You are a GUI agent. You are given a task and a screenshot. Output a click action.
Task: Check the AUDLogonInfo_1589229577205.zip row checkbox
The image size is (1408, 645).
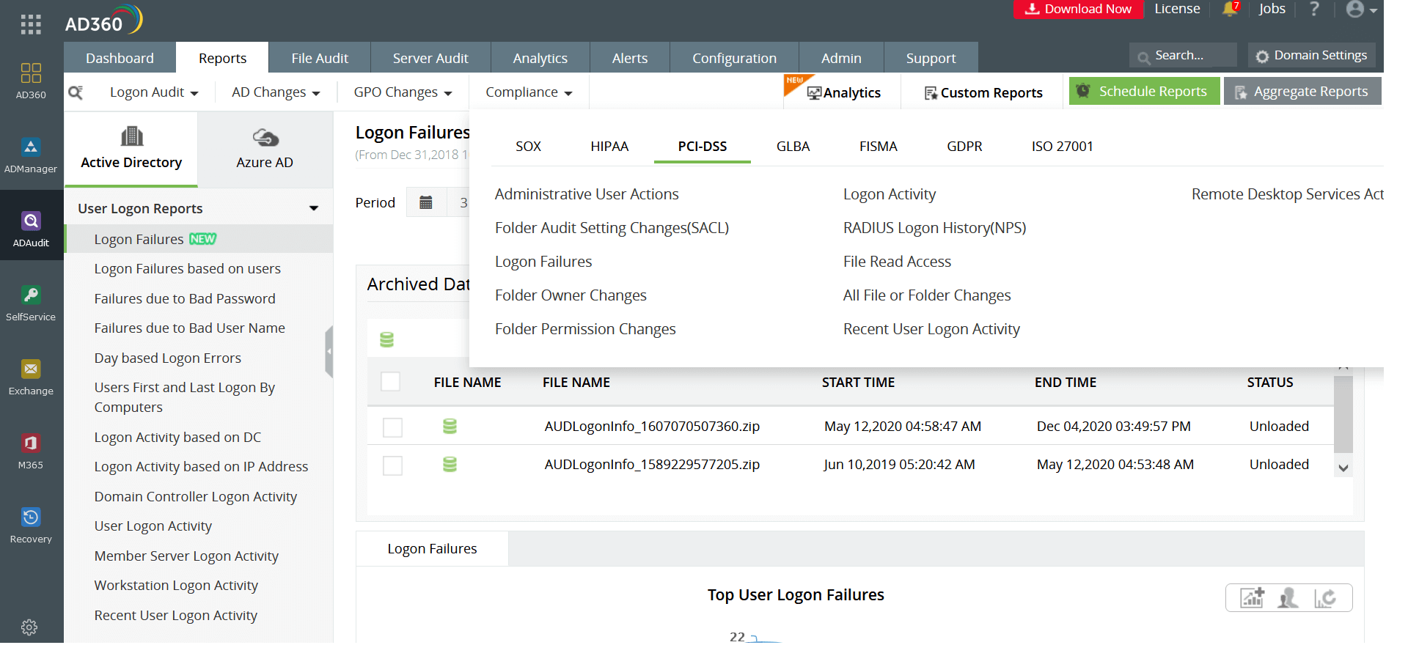point(393,465)
